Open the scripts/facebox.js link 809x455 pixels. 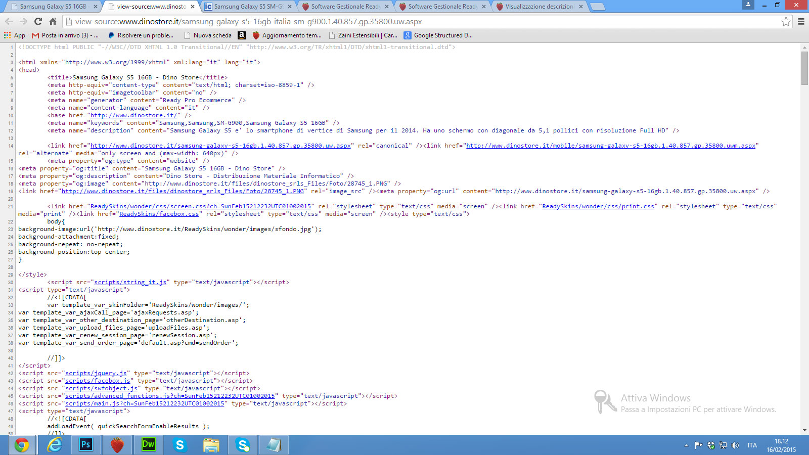pos(98,381)
